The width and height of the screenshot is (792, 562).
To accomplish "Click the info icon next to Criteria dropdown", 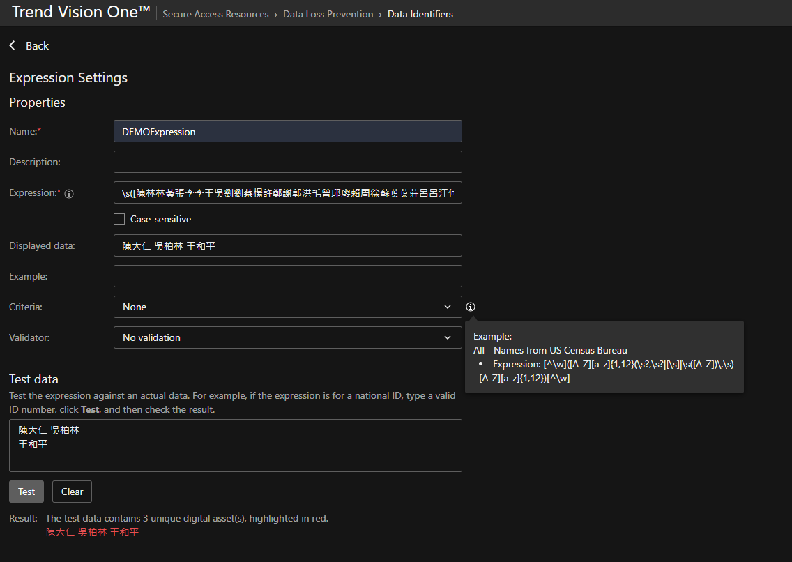I will point(471,307).
